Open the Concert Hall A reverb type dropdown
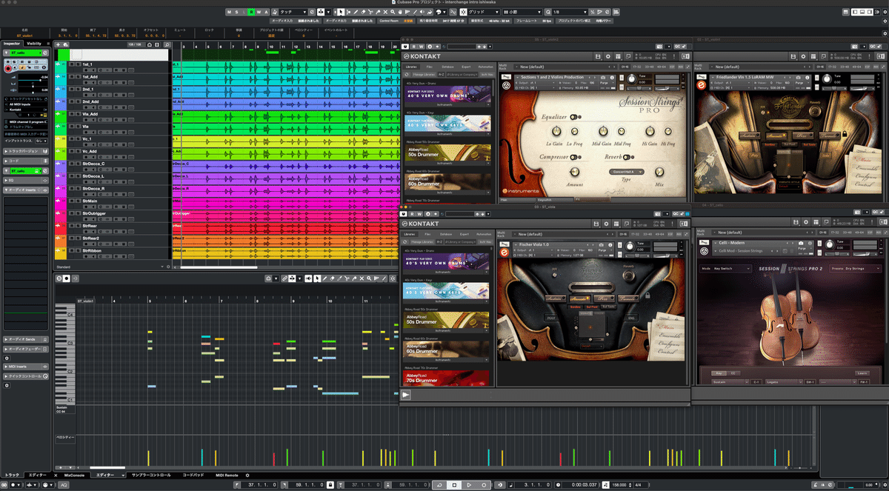The width and height of the screenshot is (889, 491). coord(627,171)
